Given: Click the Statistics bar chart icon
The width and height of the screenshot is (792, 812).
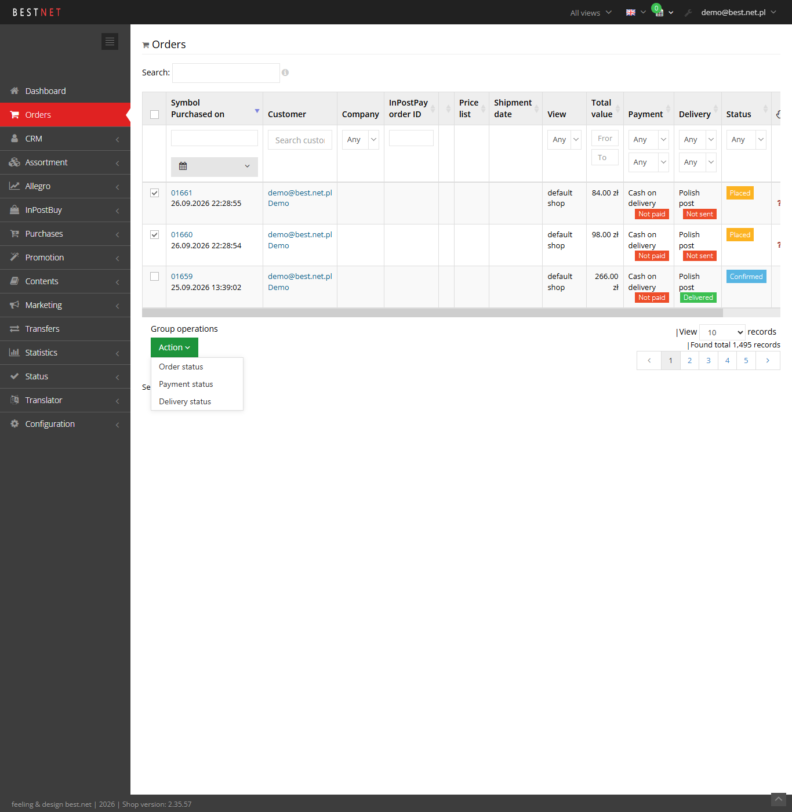Looking at the screenshot, I should tap(14, 352).
